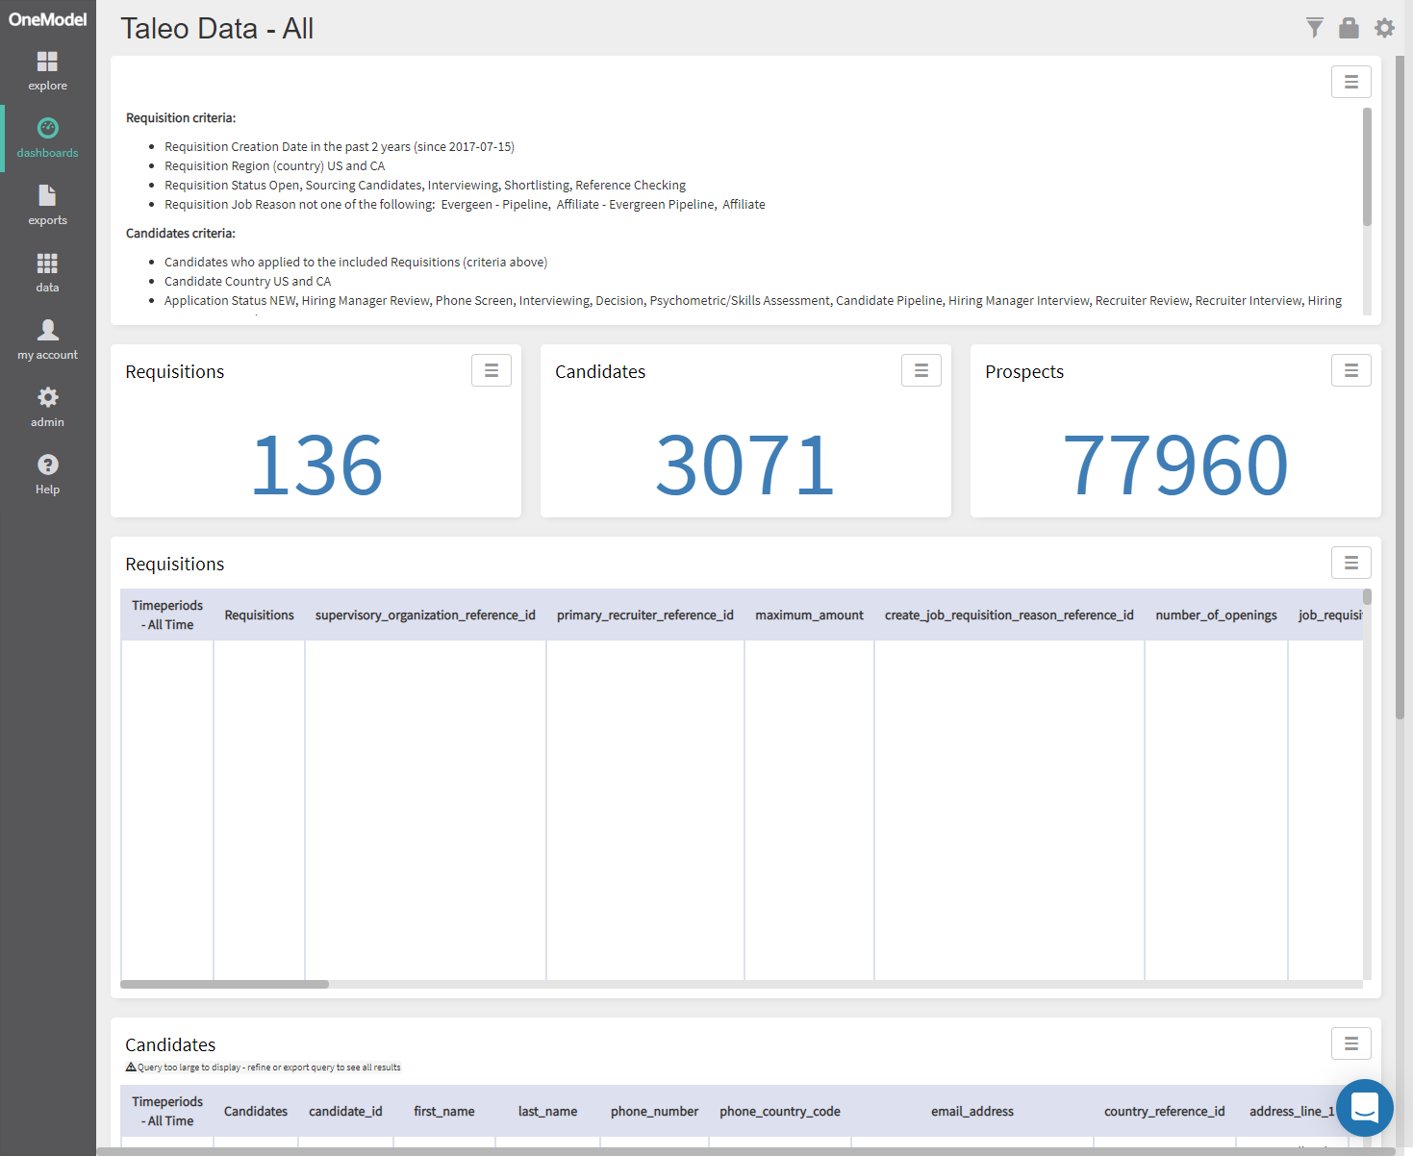Screen dimensions: 1413x1156
Task: Click create_job_requisition_reason_reference_id column header
Action: point(1009,615)
